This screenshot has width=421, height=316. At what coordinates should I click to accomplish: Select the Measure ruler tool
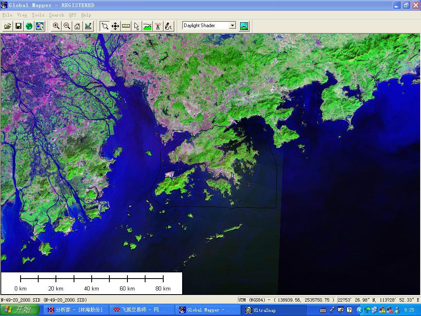tap(126, 26)
